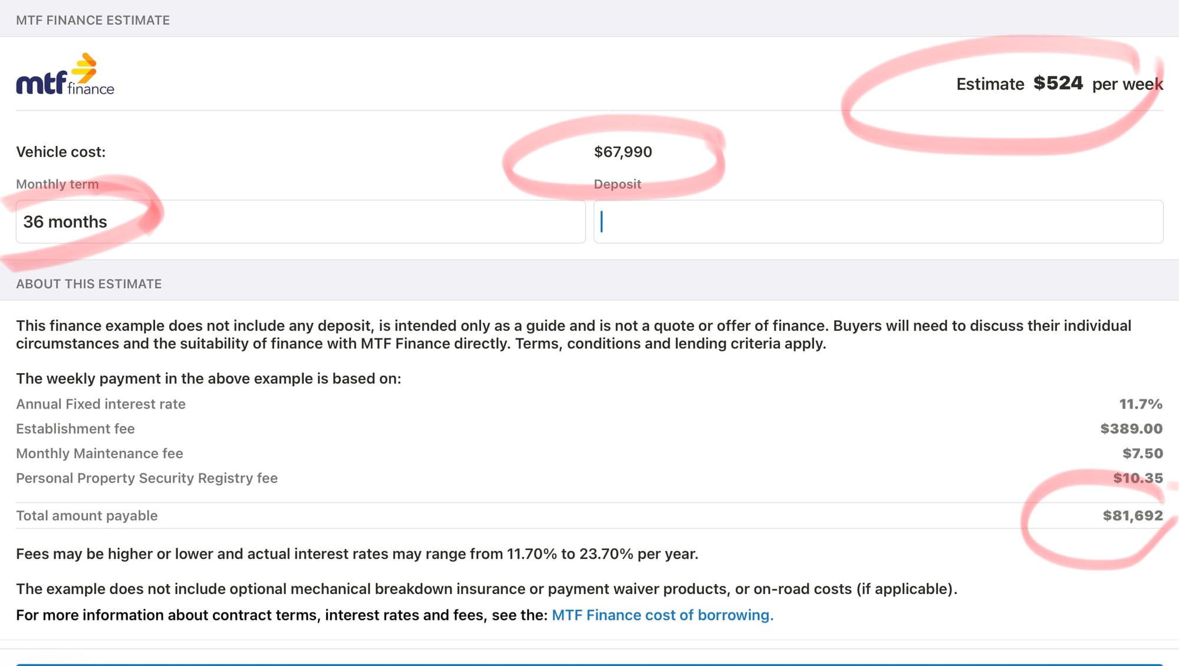Select the 11.7% annual interest rate value
The image size is (1179, 666).
(1140, 404)
